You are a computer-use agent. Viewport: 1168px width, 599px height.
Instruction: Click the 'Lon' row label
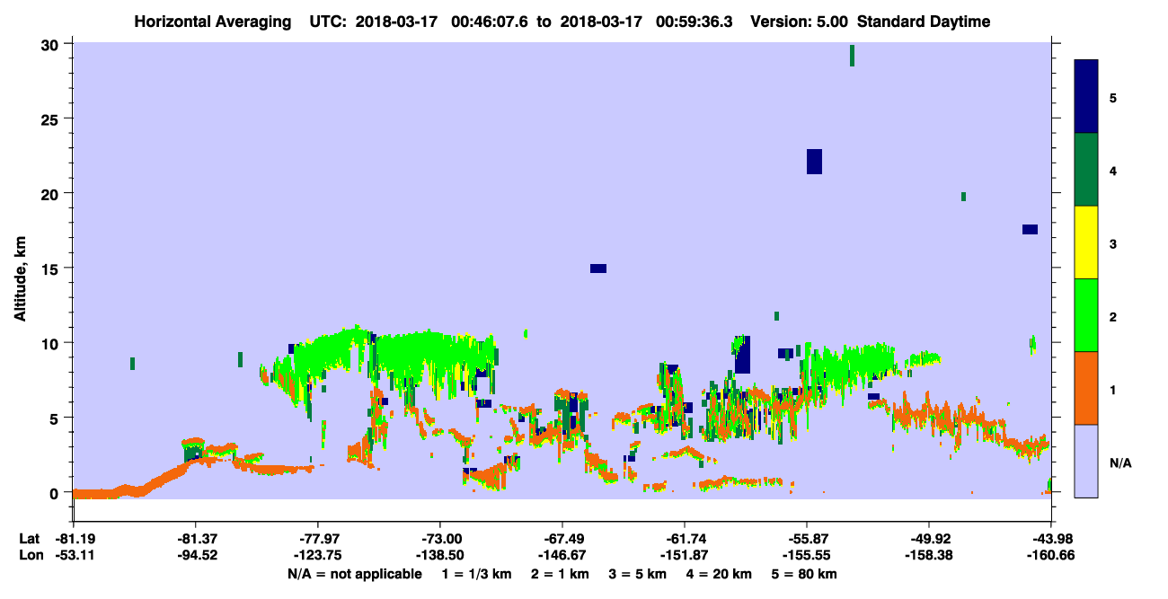(31, 556)
